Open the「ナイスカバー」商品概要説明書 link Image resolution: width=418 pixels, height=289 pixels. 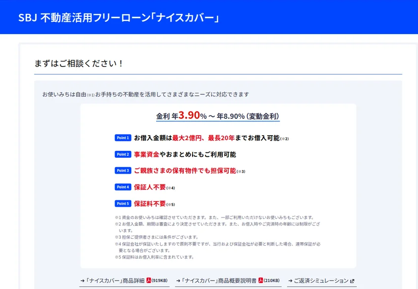pyautogui.click(x=228, y=281)
